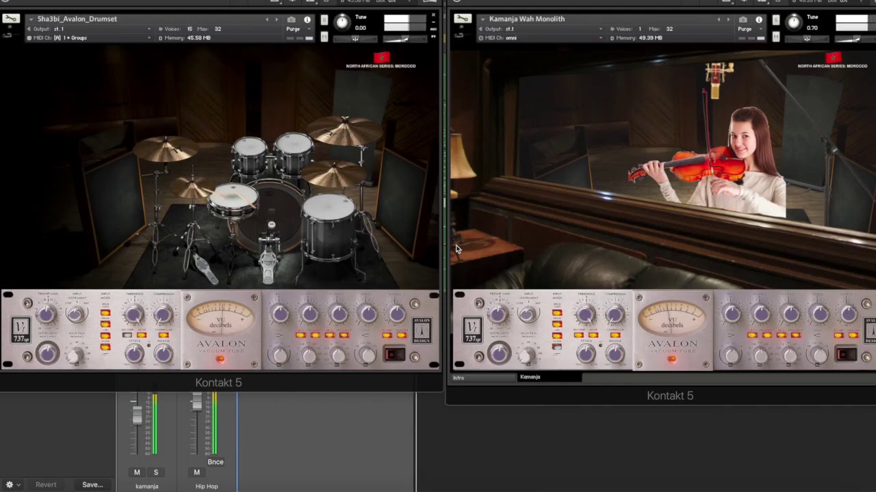Click the 'Hip Hop' channel name label
The width and height of the screenshot is (876, 492).
(207, 486)
